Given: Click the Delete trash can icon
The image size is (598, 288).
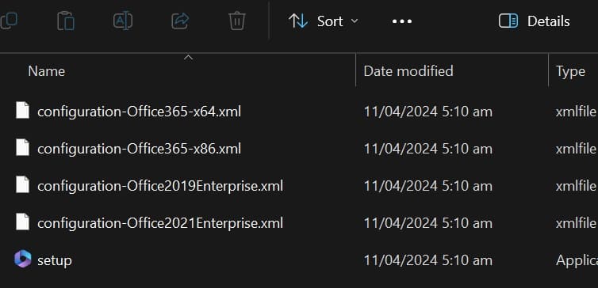Looking at the screenshot, I should (x=237, y=21).
